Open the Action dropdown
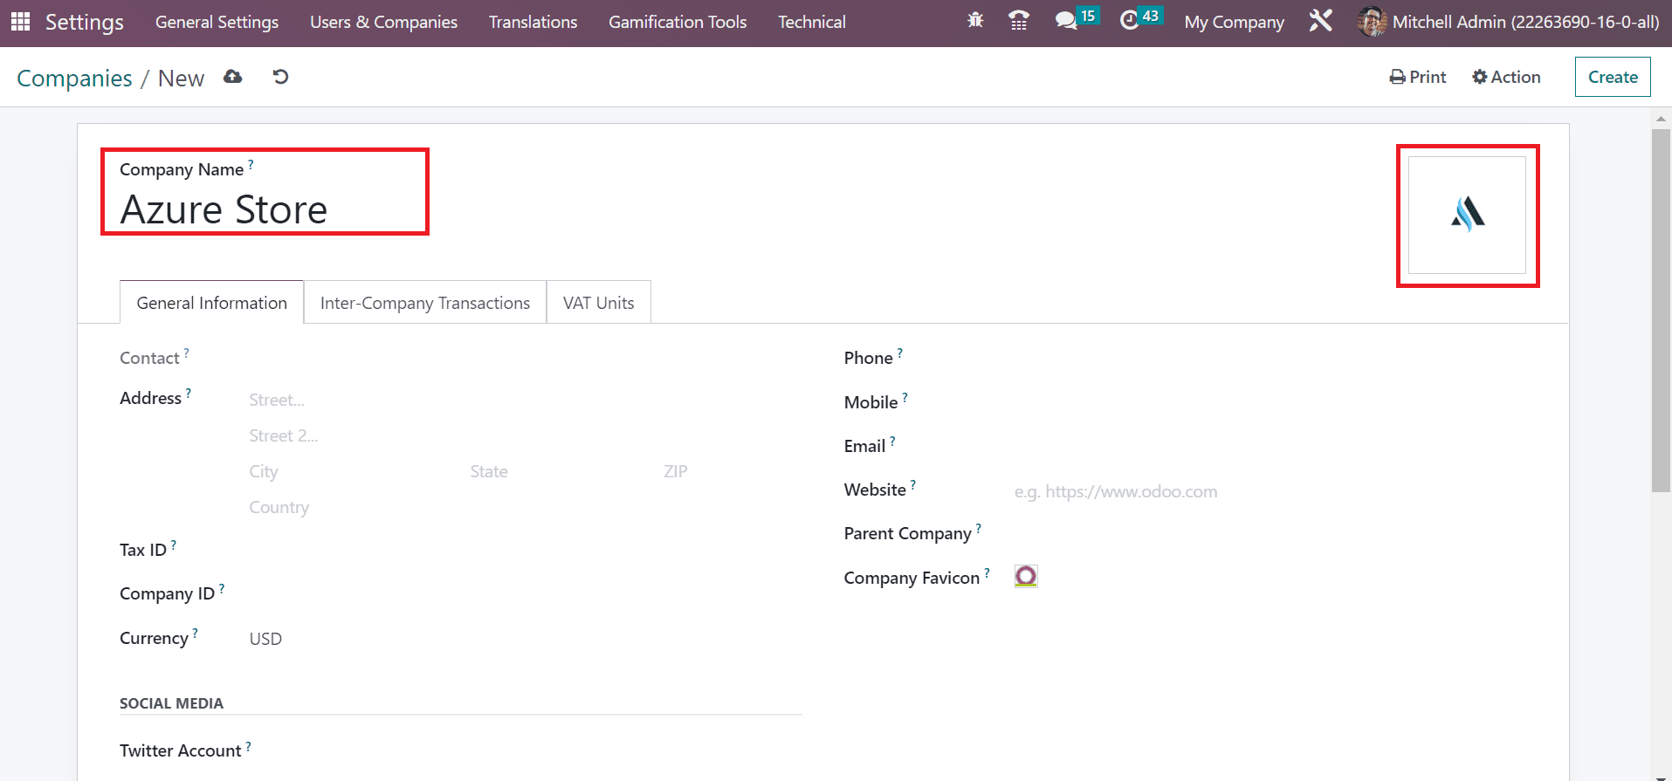 click(1506, 77)
